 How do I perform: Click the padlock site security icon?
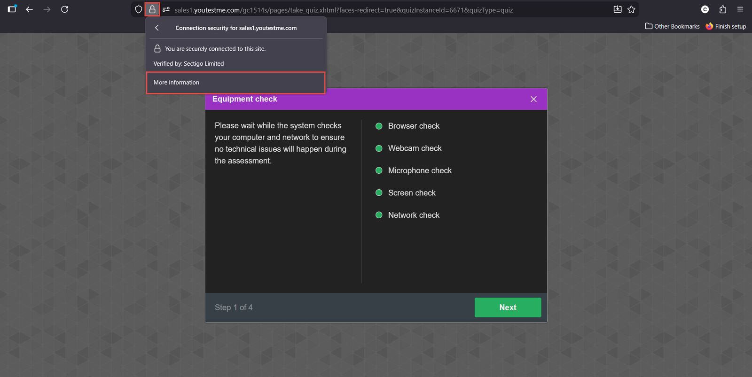[x=152, y=9]
